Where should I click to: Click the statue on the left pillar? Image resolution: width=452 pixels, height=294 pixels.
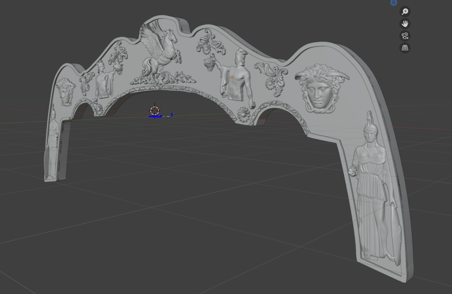click(x=52, y=143)
